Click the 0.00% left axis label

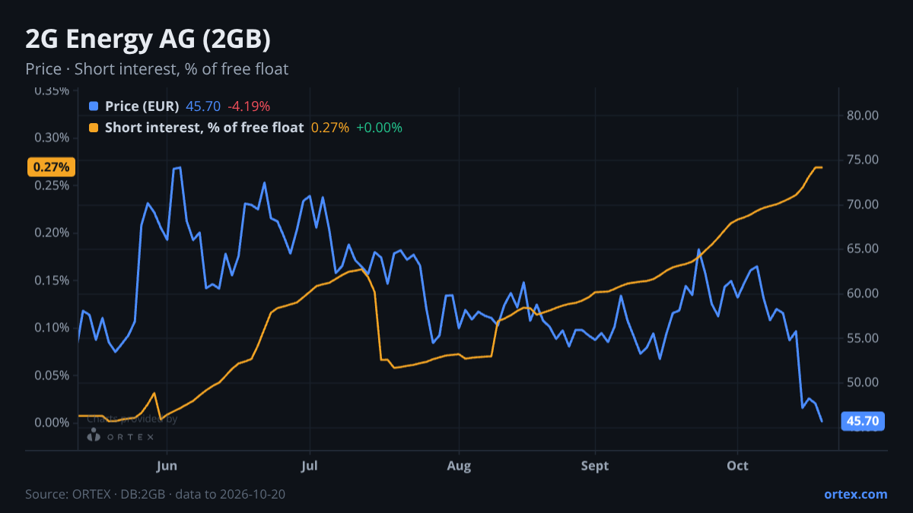click(x=52, y=423)
